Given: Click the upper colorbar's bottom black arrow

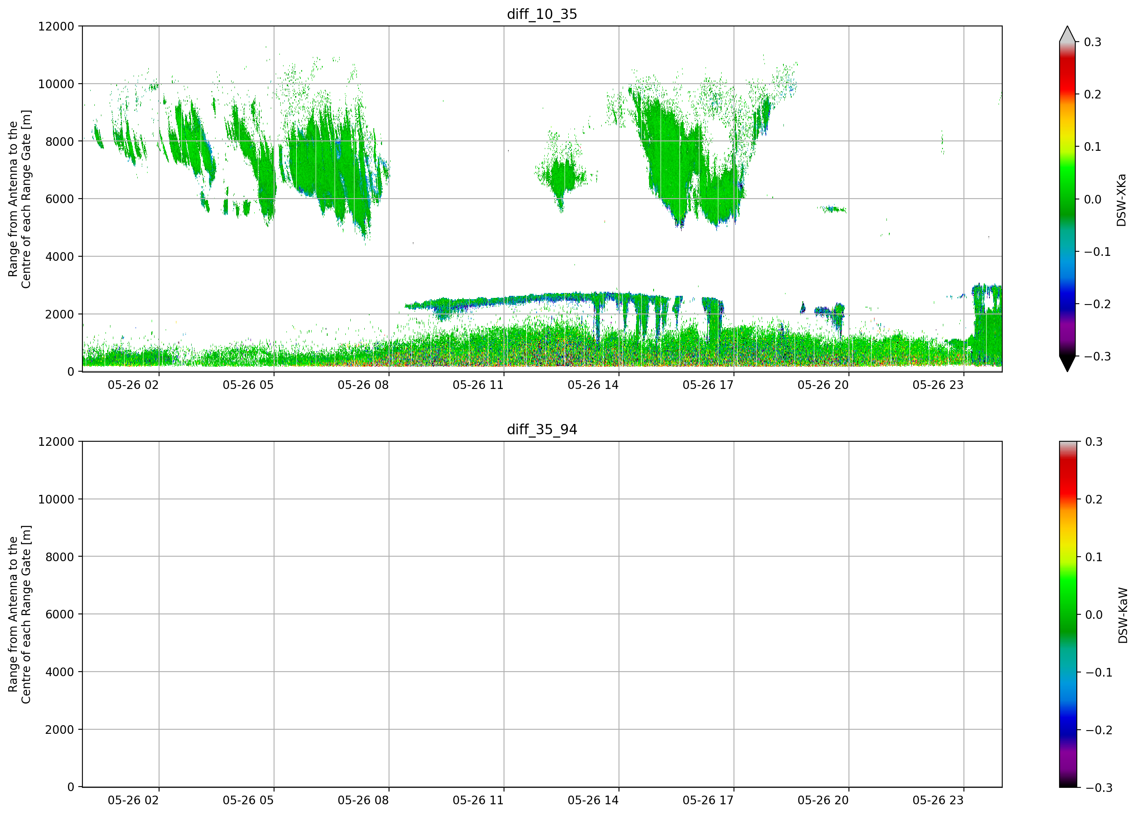Looking at the screenshot, I should click(1067, 364).
